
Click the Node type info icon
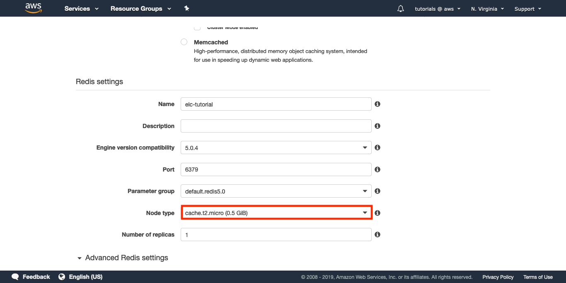377,213
